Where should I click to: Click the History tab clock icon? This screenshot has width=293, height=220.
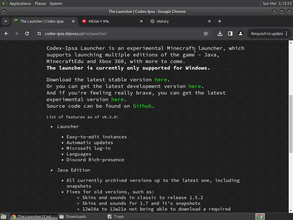click(x=152, y=21)
